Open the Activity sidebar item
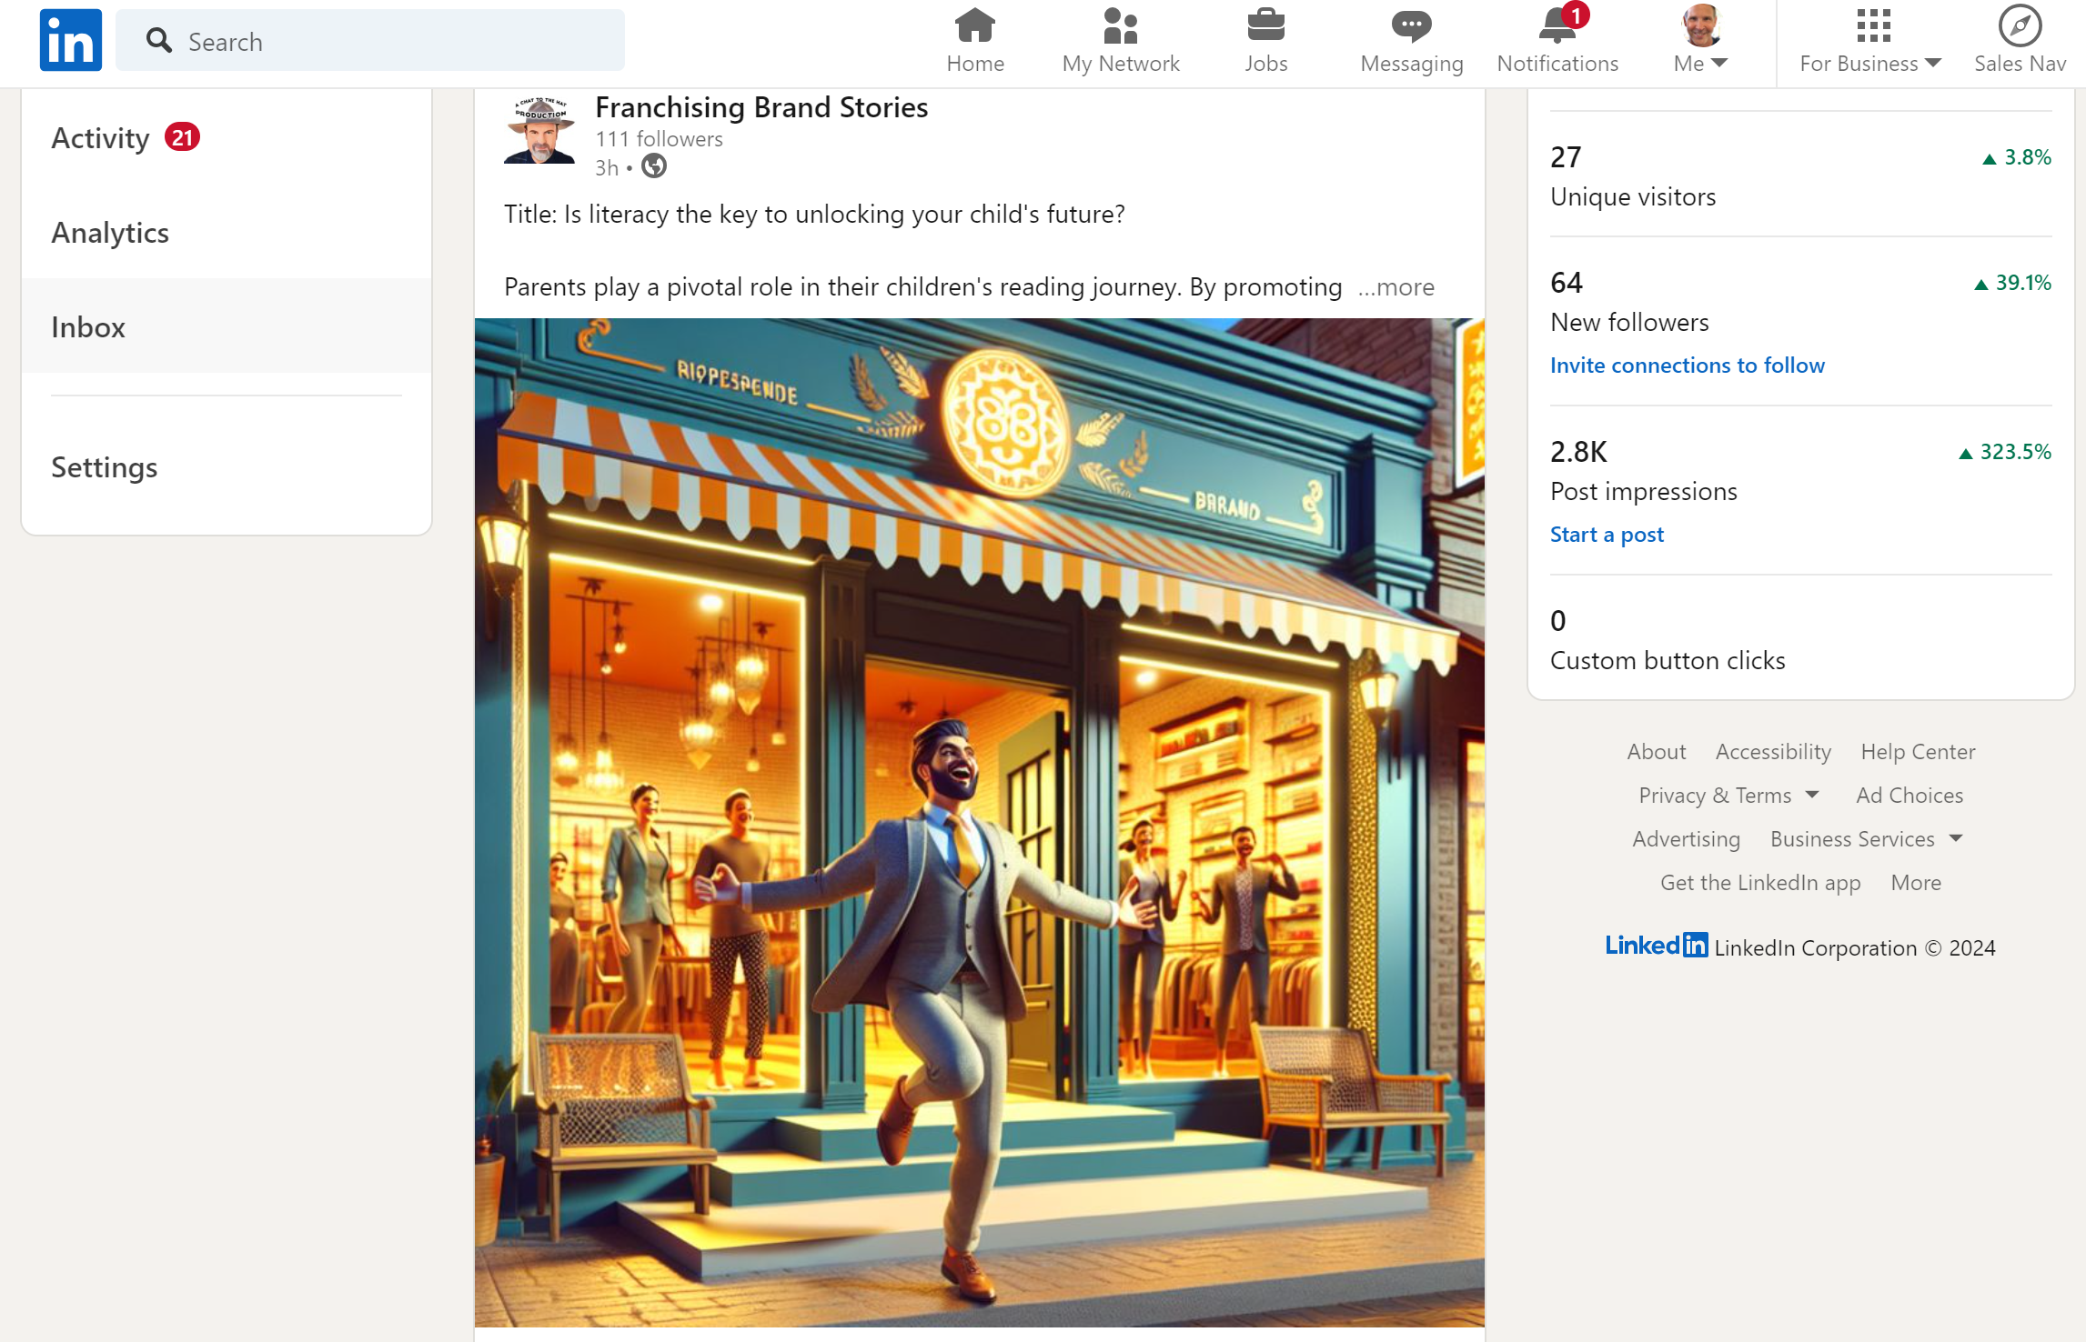Viewport: 2086px width, 1342px height. click(100, 138)
